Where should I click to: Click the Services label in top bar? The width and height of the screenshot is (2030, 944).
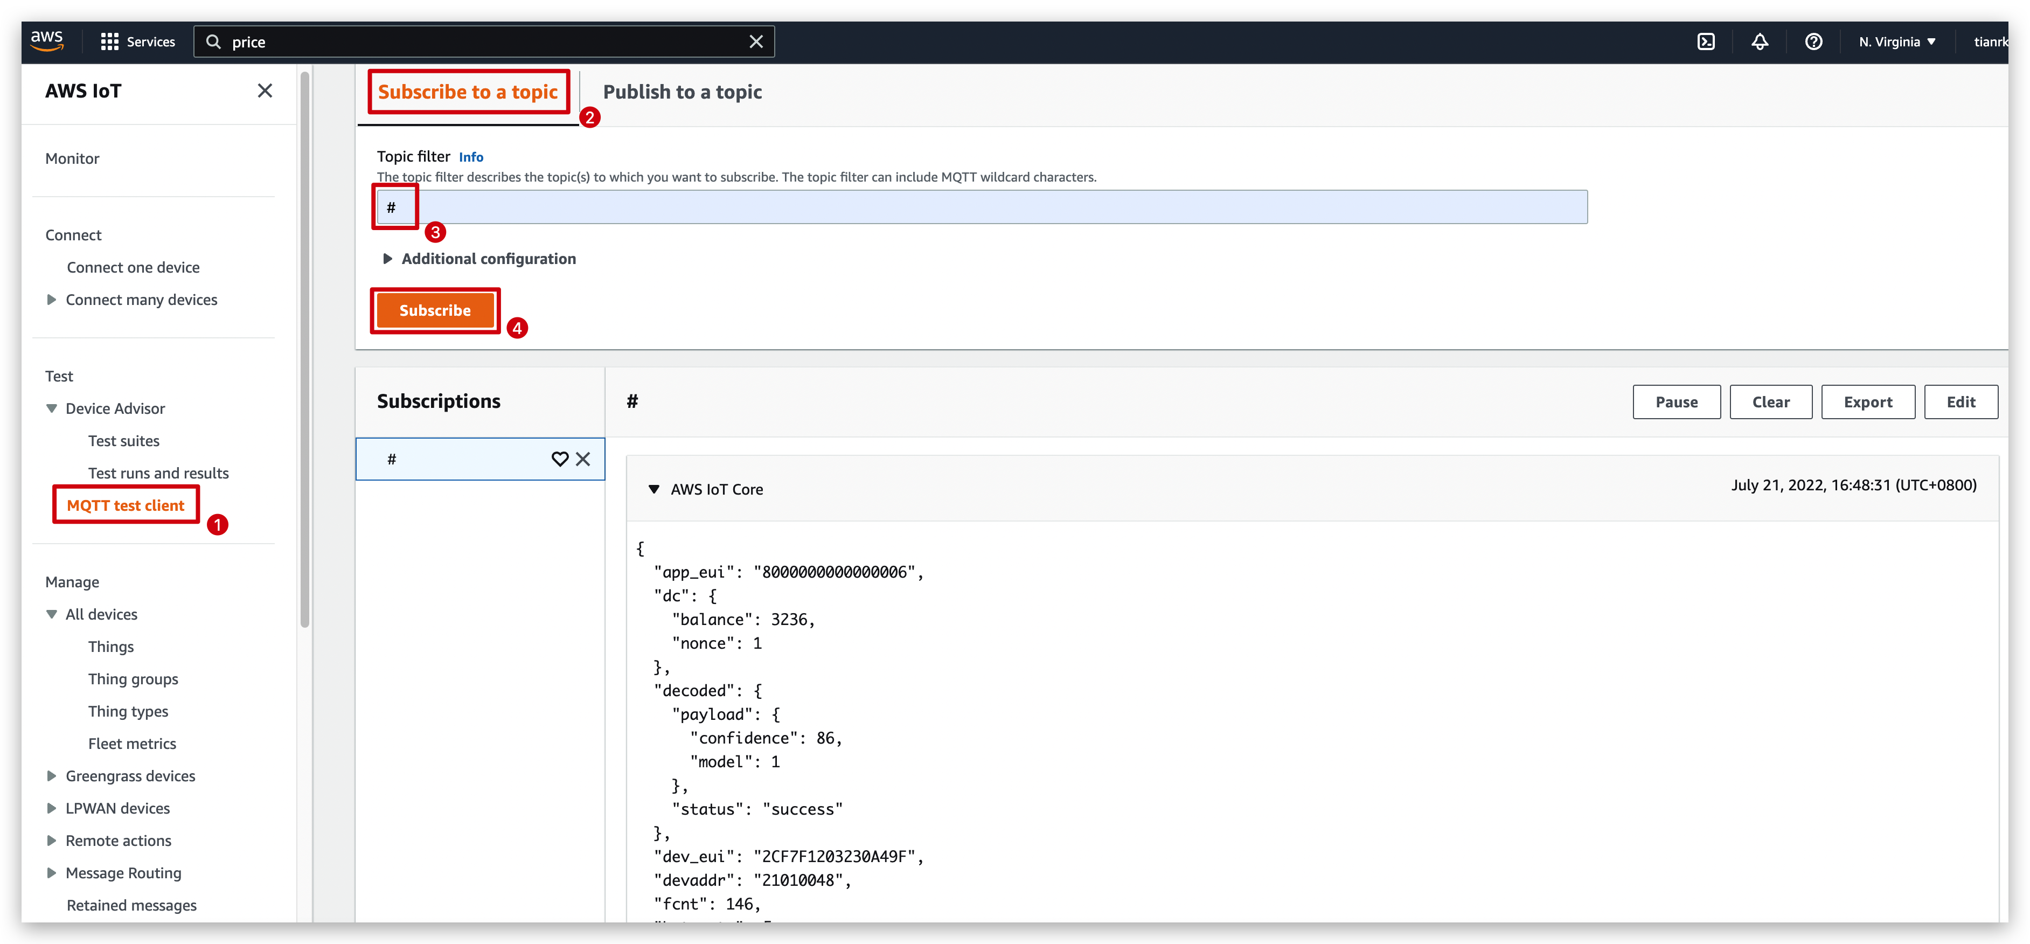(151, 42)
